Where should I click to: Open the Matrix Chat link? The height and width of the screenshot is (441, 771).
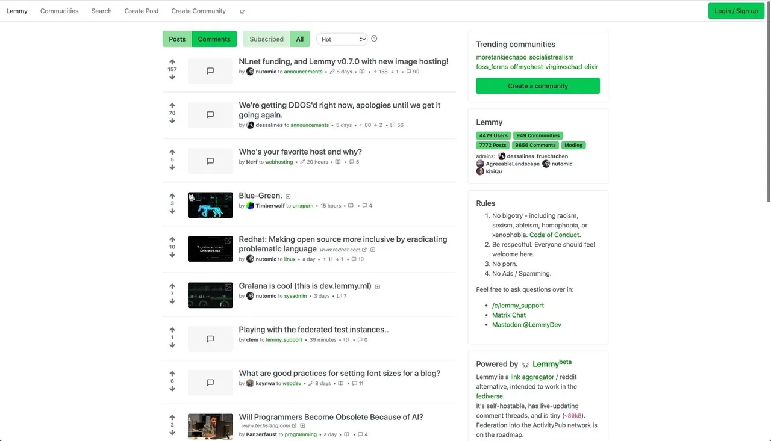point(509,315)
